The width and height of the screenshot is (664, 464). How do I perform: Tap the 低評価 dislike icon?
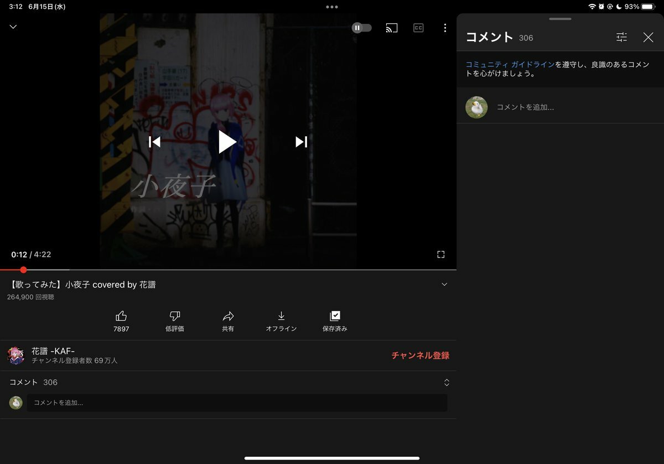175,316
